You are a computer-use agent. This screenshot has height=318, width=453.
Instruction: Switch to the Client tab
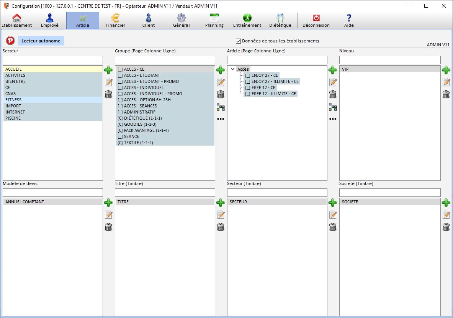148,20
